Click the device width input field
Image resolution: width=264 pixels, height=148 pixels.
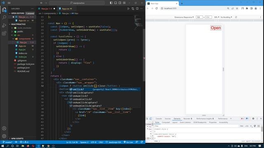[199, 17]
